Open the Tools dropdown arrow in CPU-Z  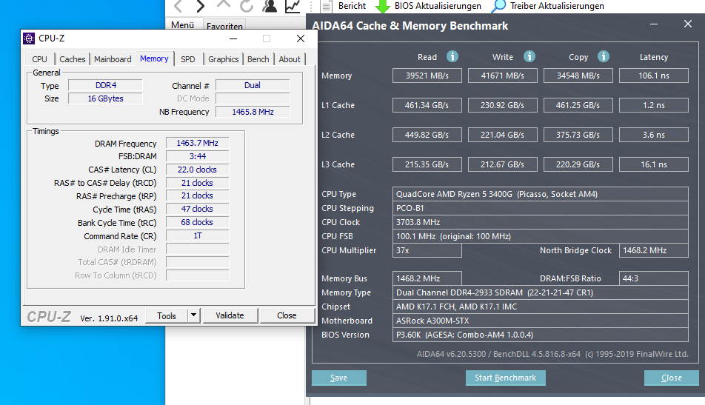tap(193, 315)
